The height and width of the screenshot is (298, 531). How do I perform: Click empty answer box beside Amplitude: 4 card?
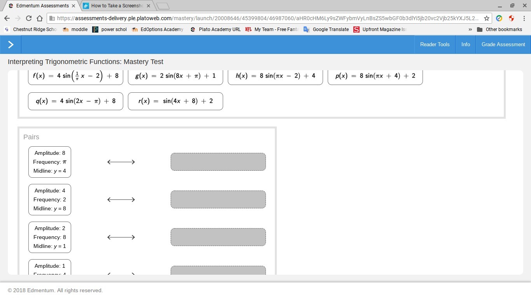tap(218, 199)
